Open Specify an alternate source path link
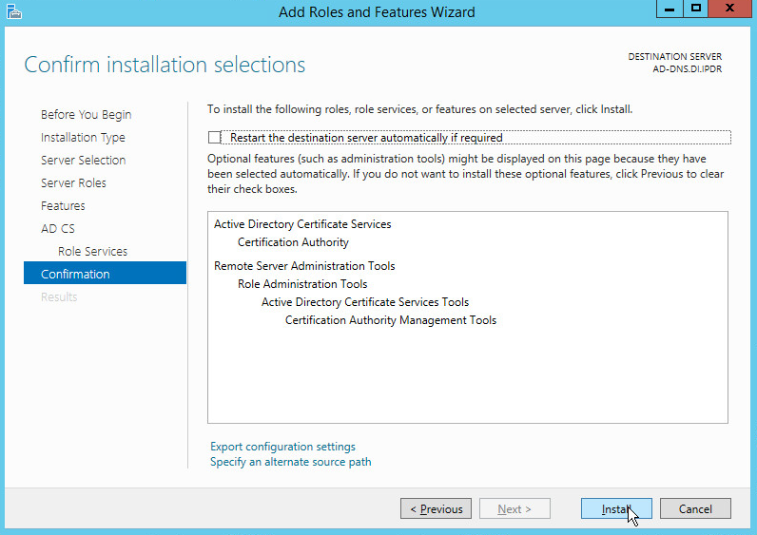The height and width of the screenshot is (535, 757). pyautogui.click(x=290, y=462)
